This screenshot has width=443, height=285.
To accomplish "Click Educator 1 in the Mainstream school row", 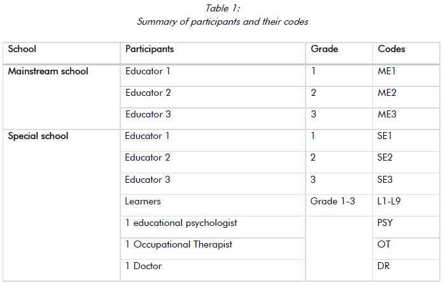I will coord(148,72).
